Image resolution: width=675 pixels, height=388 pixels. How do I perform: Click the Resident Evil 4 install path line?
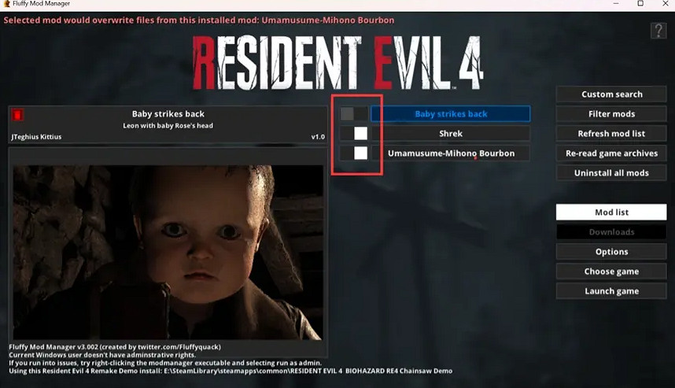pos(231,371)
